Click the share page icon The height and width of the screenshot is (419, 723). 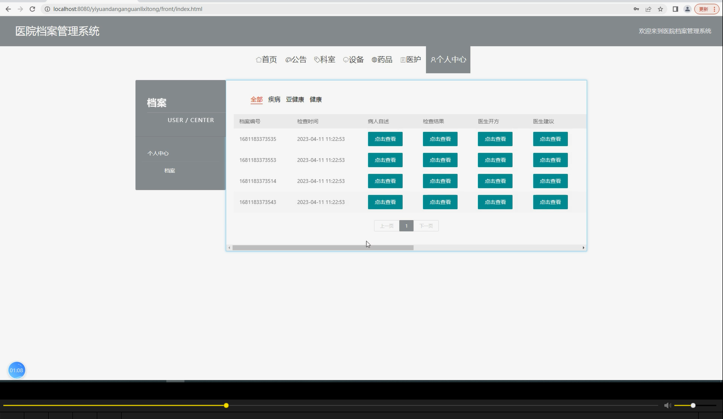point(648,9)
